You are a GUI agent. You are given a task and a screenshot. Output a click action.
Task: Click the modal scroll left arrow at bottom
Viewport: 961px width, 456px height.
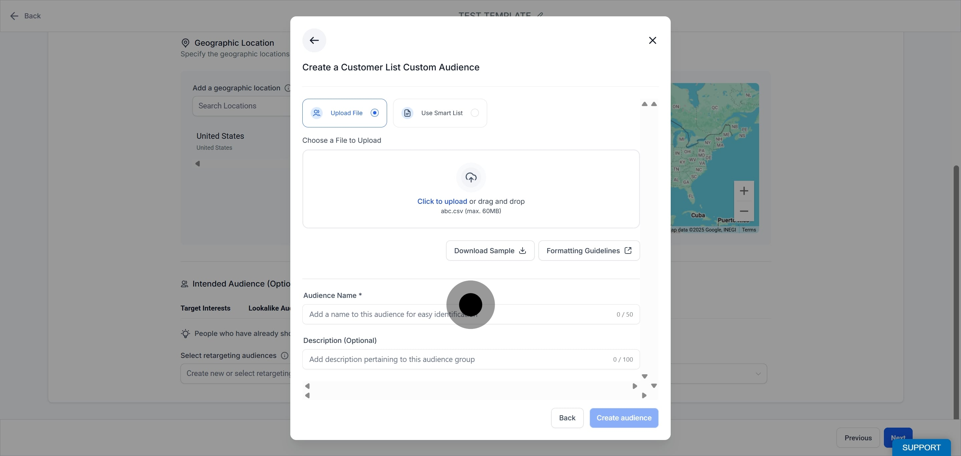pyautogui.click(x=307, y=395)
